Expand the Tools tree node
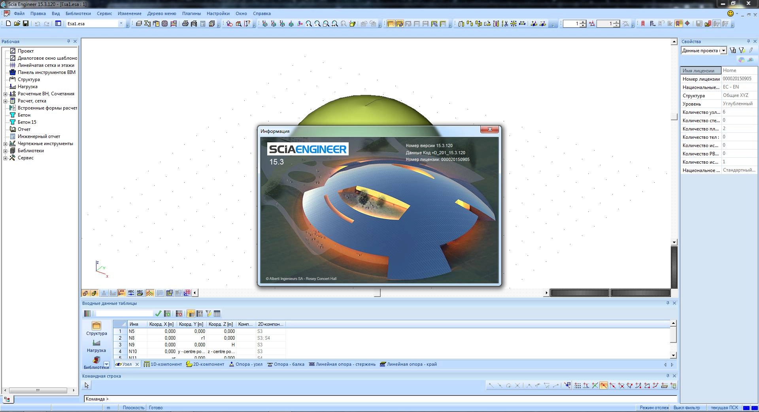This screenshot has height=412, width=759. (x=6, y=158)
